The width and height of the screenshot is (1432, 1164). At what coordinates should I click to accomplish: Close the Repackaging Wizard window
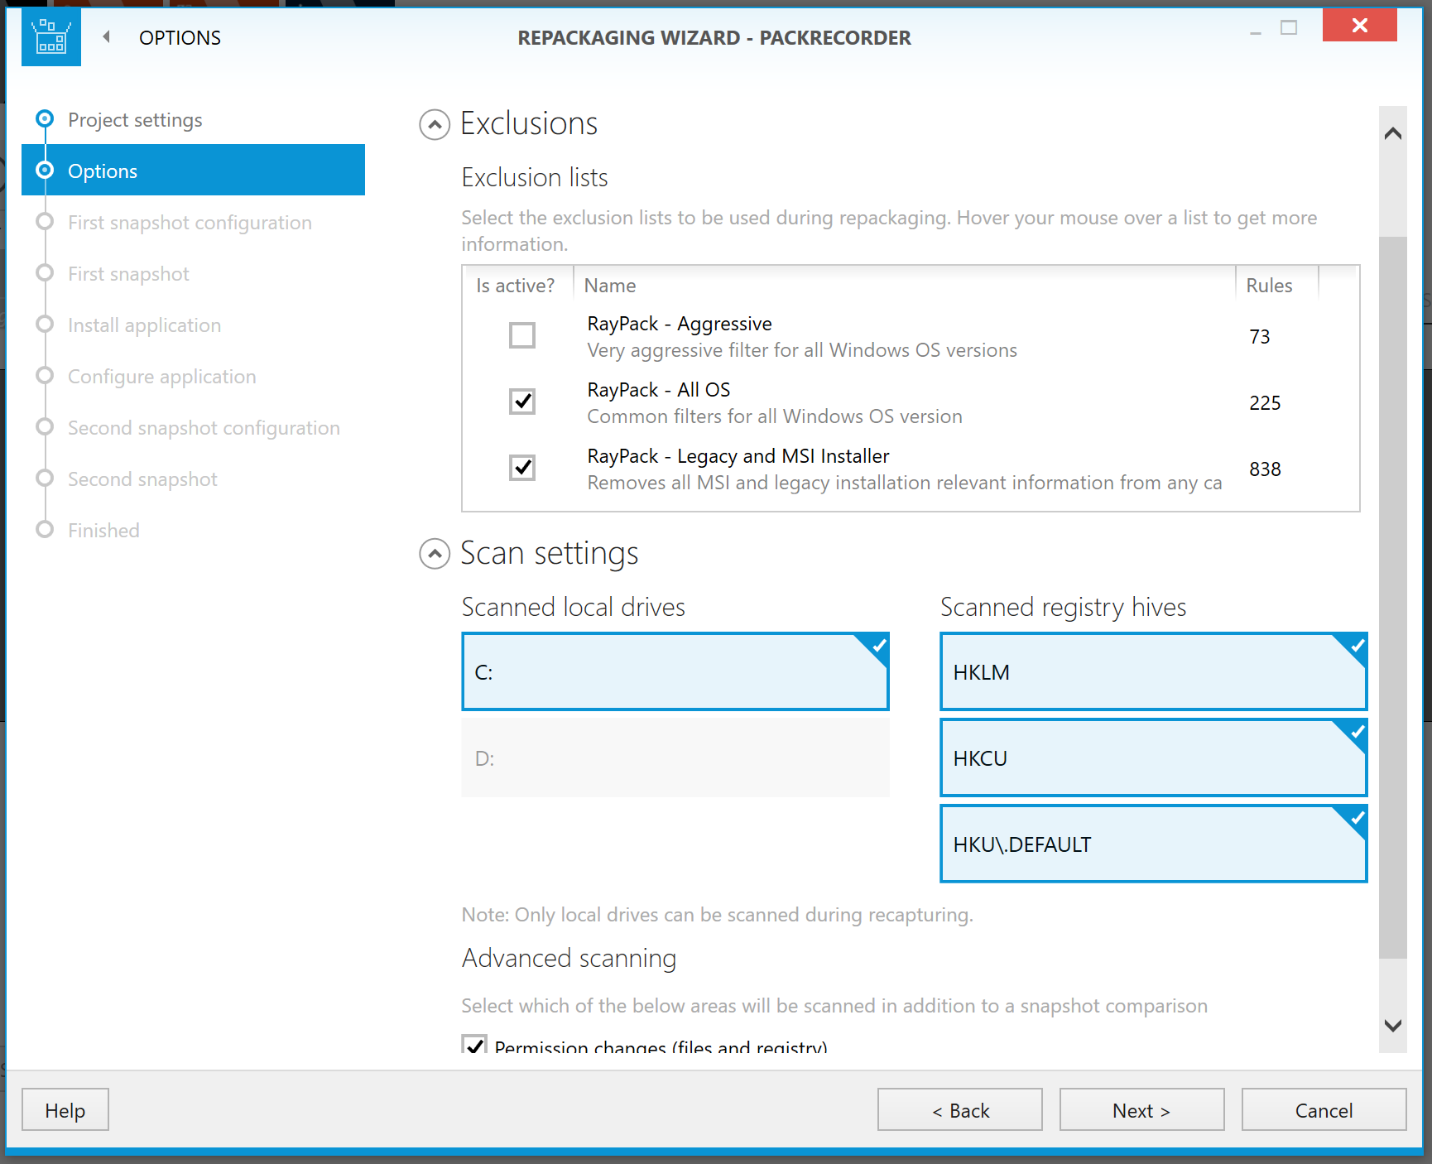tap(1360, 25)
